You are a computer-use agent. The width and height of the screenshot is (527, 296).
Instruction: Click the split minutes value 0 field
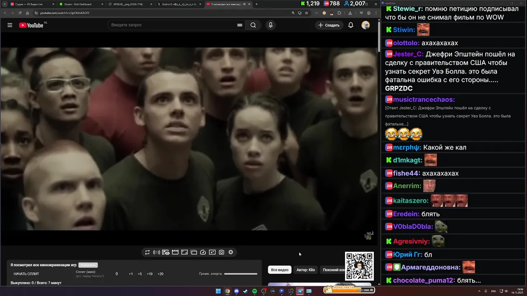(117, 274)
